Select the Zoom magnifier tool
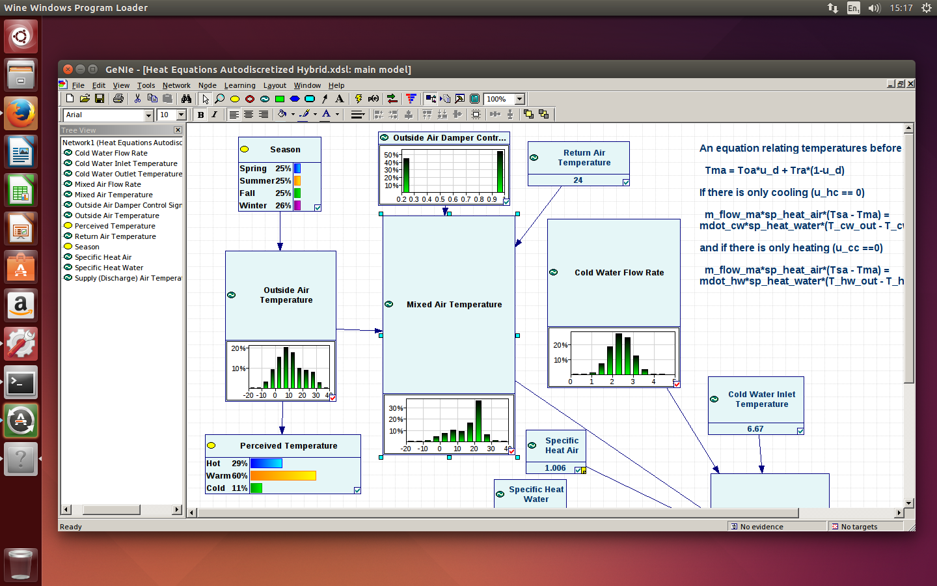937x586 pixels. 219,99
